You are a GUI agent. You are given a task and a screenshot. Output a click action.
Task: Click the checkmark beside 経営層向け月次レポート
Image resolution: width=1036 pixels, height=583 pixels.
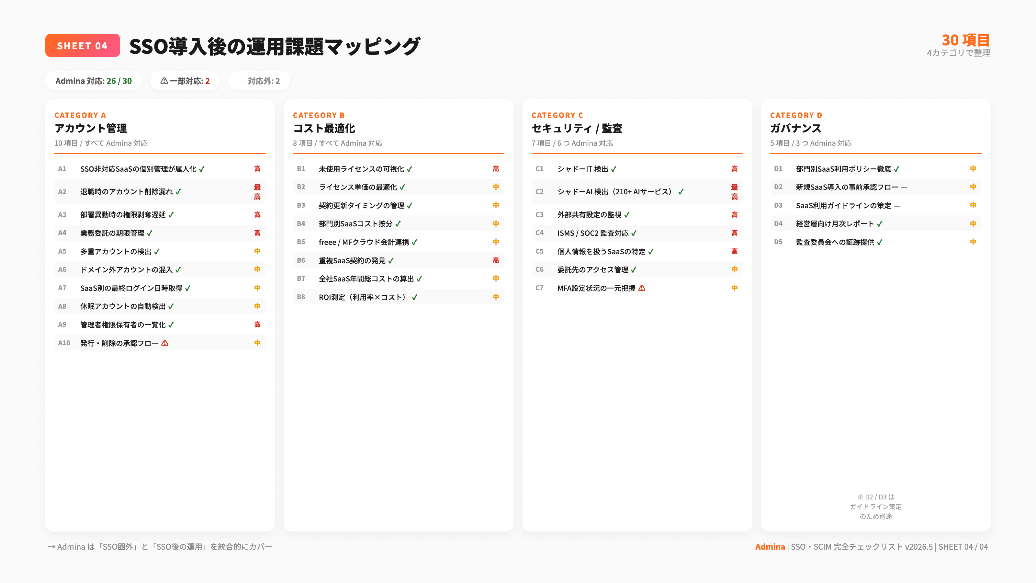click(x=880, y=224)
